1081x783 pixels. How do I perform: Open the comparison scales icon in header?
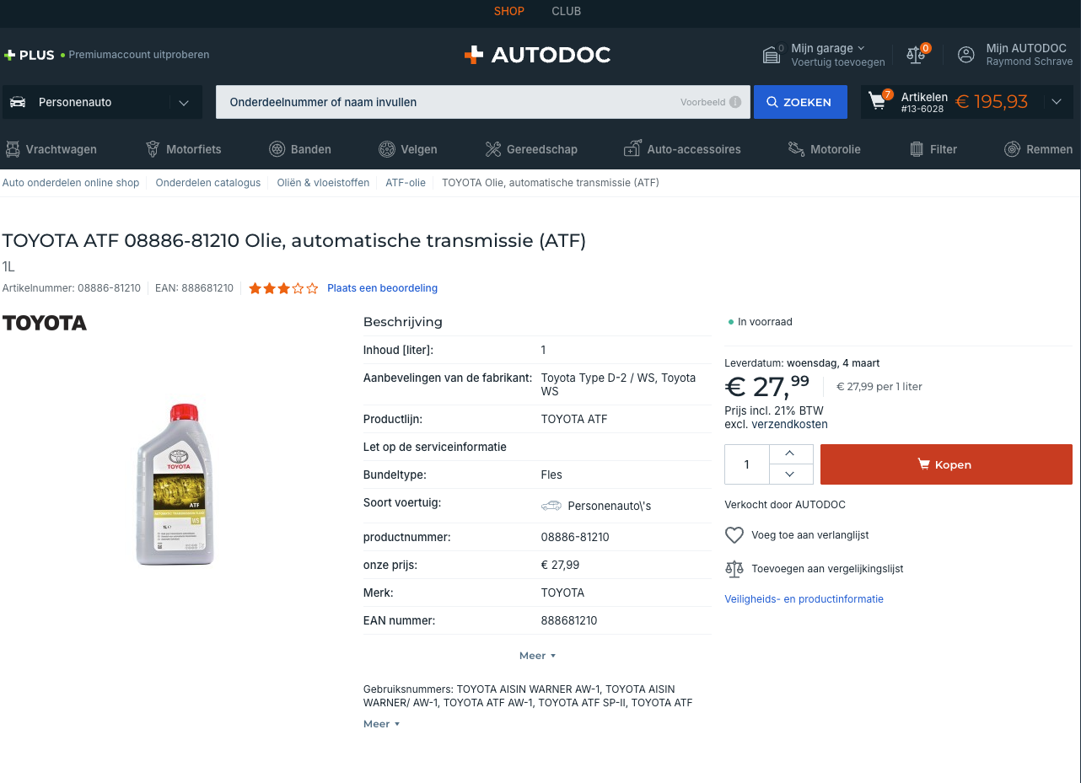point(916,55)
